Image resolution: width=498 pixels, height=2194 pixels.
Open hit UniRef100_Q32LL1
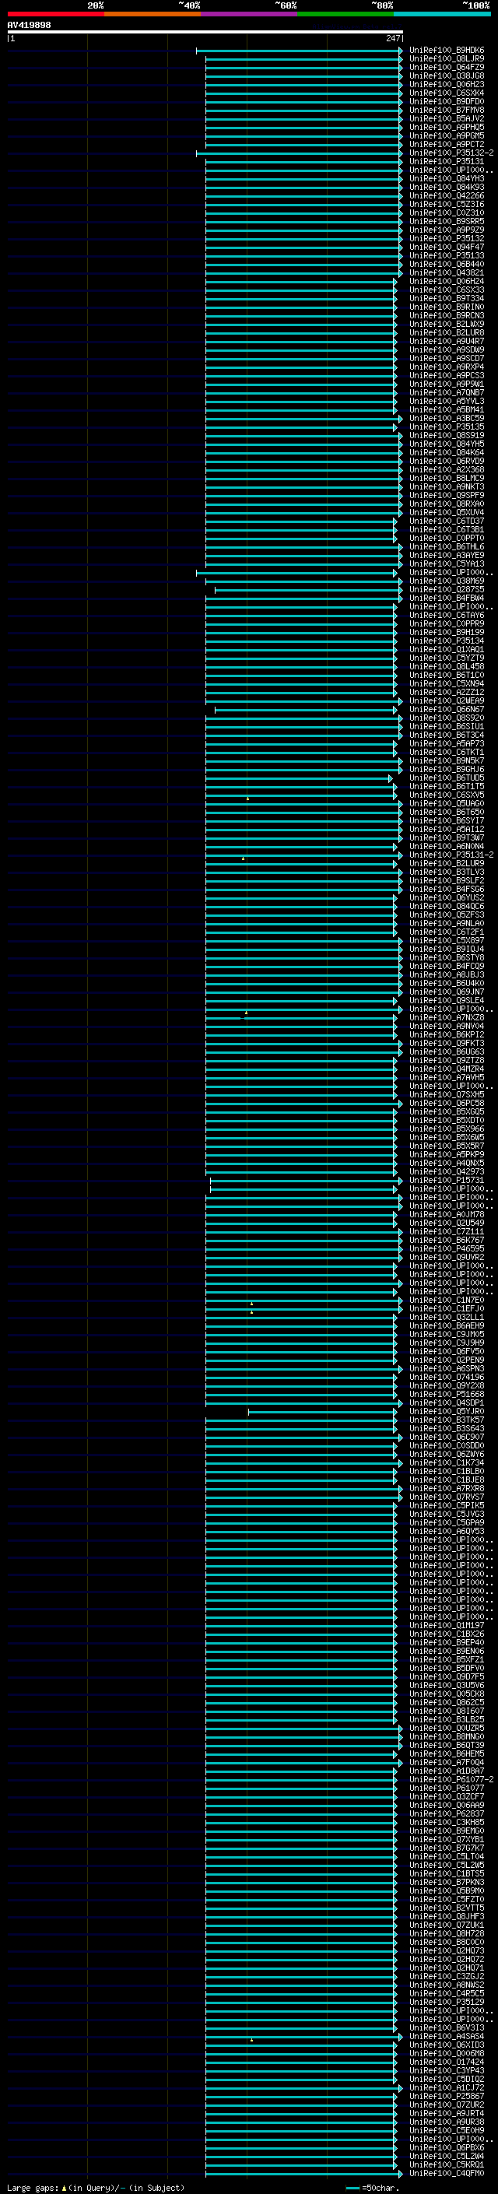point(446,1318)
